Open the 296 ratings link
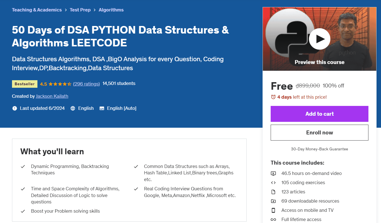This screenshot has width=381, height=223. coord(86,84)
